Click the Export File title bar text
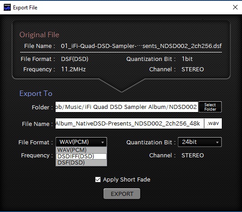The width and height of the screenshot is (242, 212). pos(25,8)
